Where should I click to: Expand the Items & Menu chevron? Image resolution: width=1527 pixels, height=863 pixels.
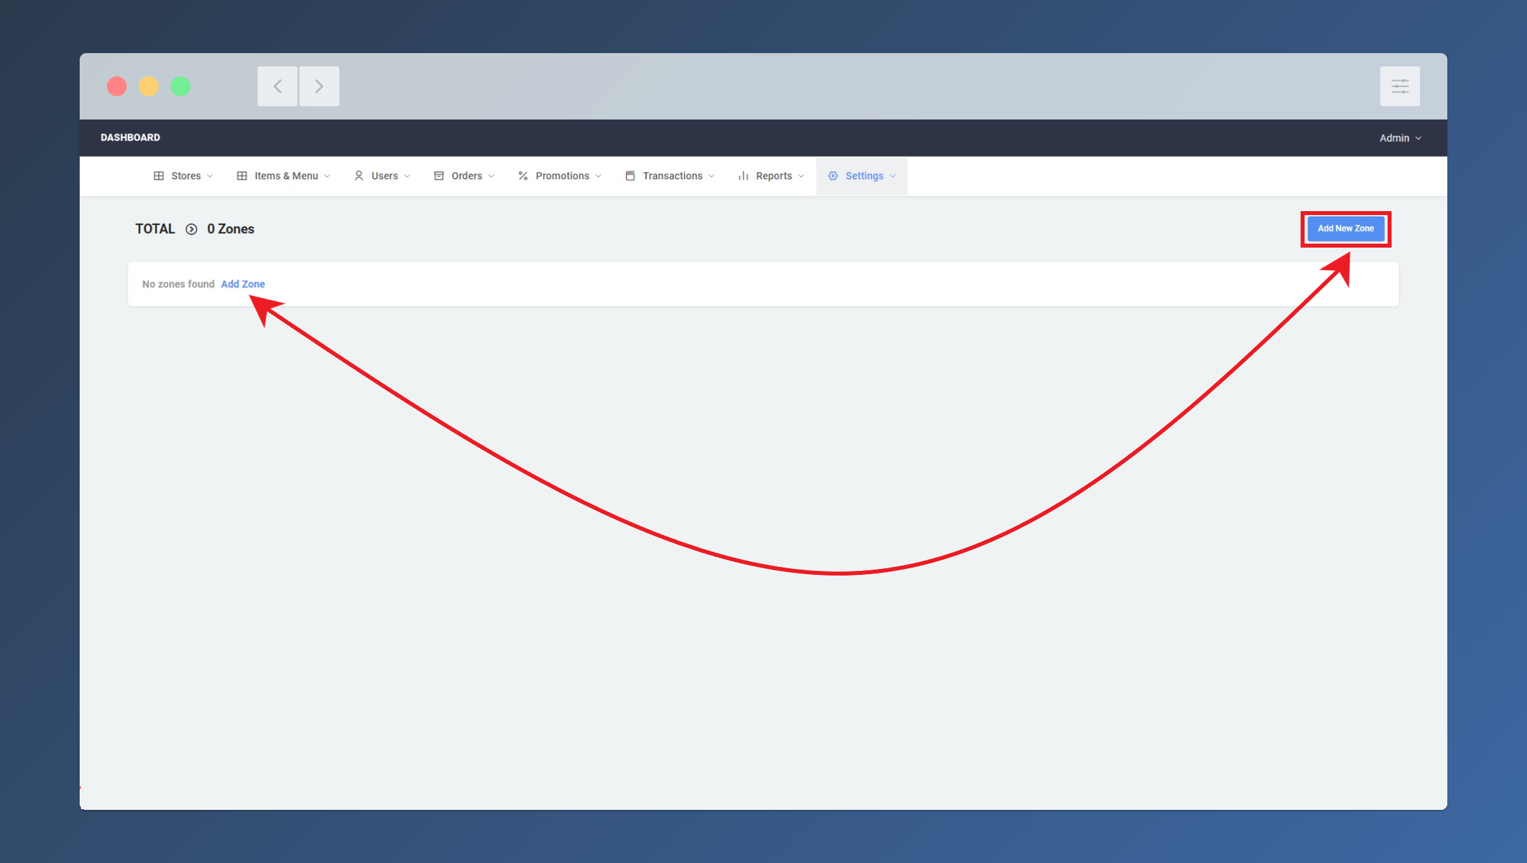pos(327,176)
